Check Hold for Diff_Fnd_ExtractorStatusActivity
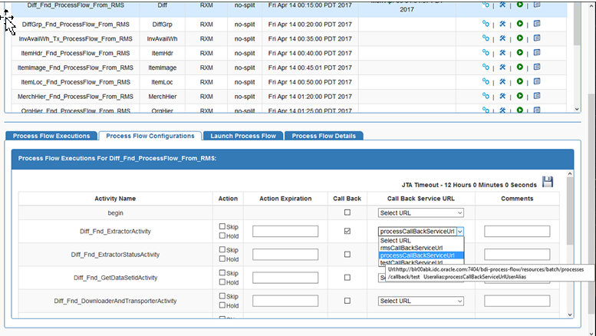The height and width of the screenshot is (336, 596). pos(222,259)
